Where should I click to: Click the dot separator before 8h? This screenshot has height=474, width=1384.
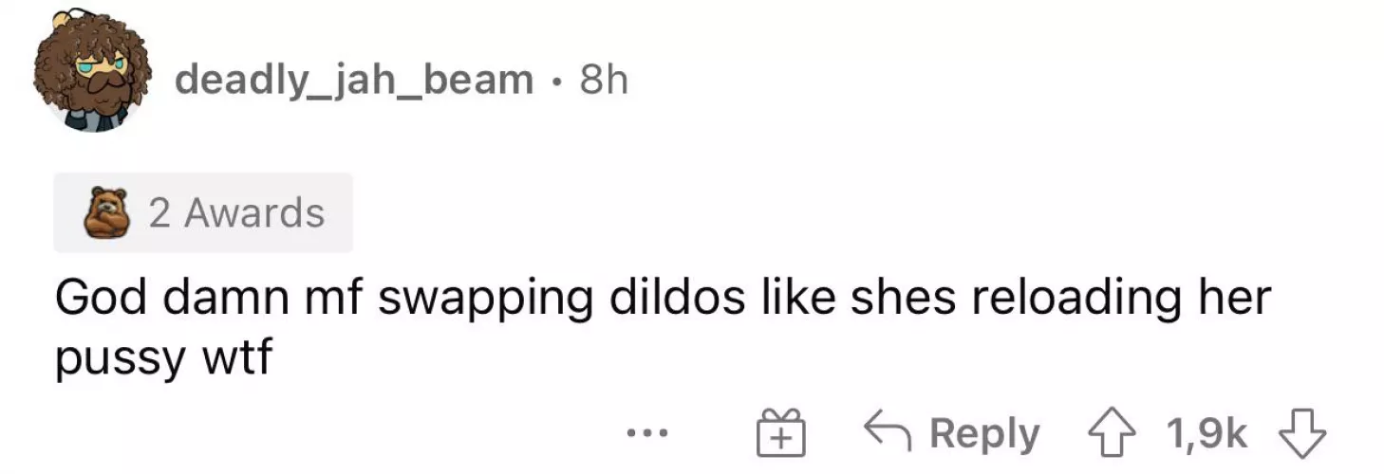coord(556,82)
